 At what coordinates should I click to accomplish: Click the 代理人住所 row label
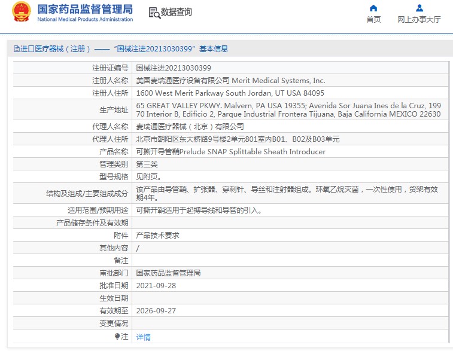tap(110, 139)
